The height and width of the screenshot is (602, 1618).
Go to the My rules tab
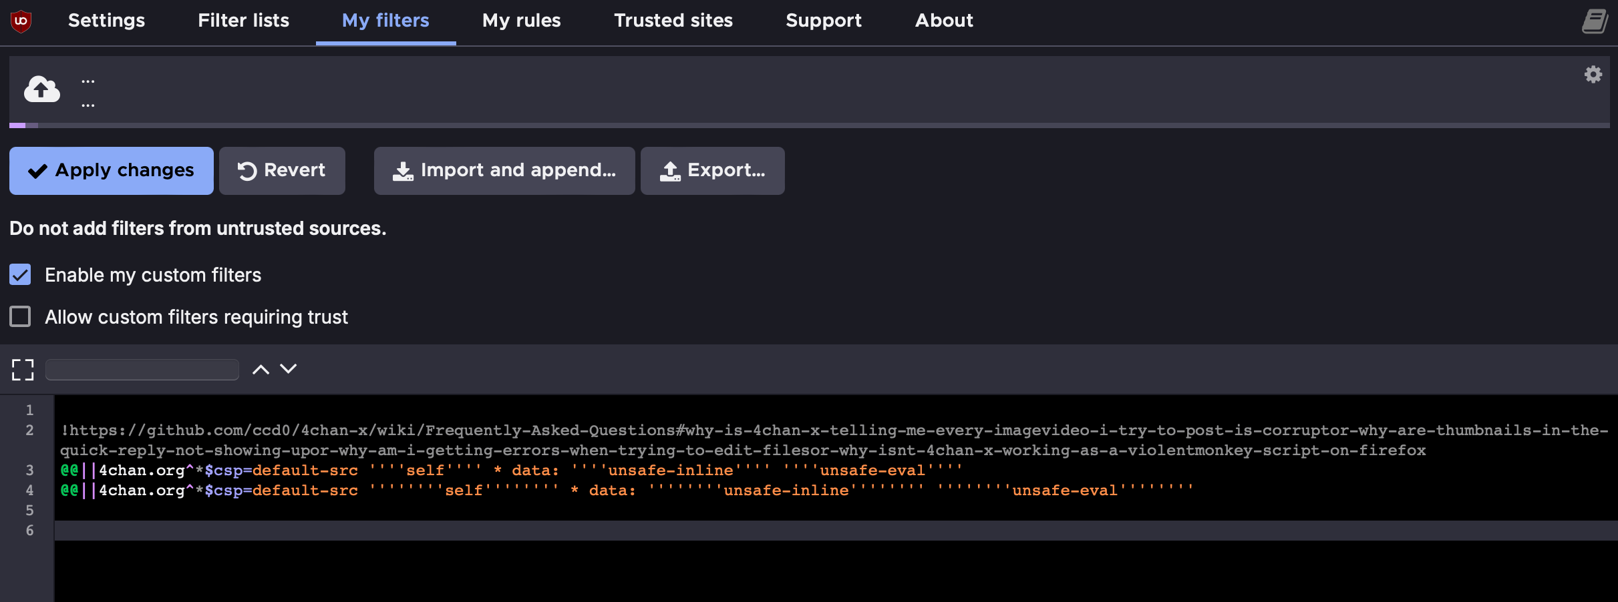[521, 21]
